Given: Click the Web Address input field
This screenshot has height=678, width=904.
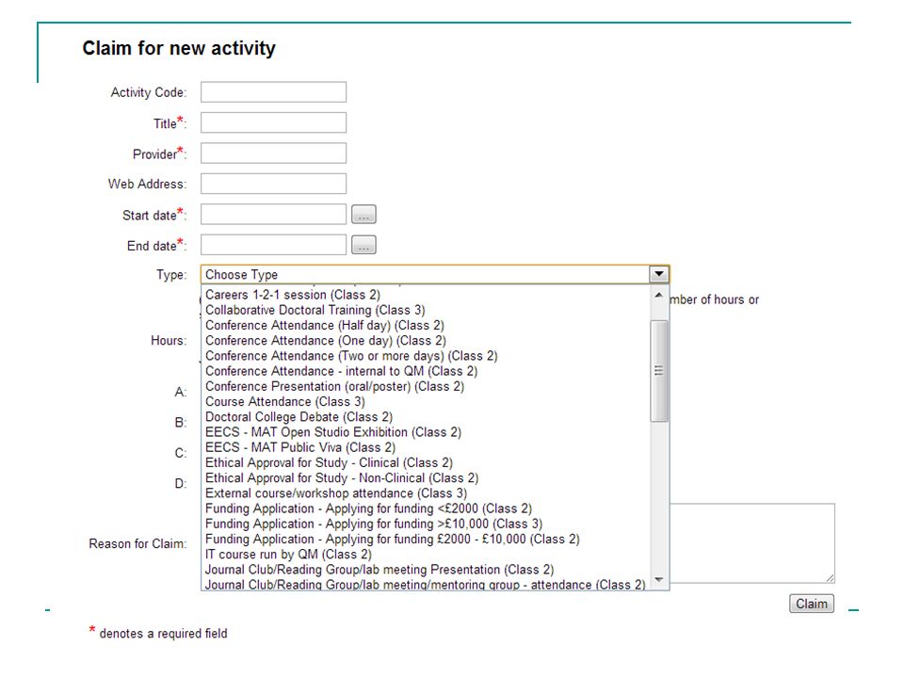Looking at the screenshot, I should 273,184.
